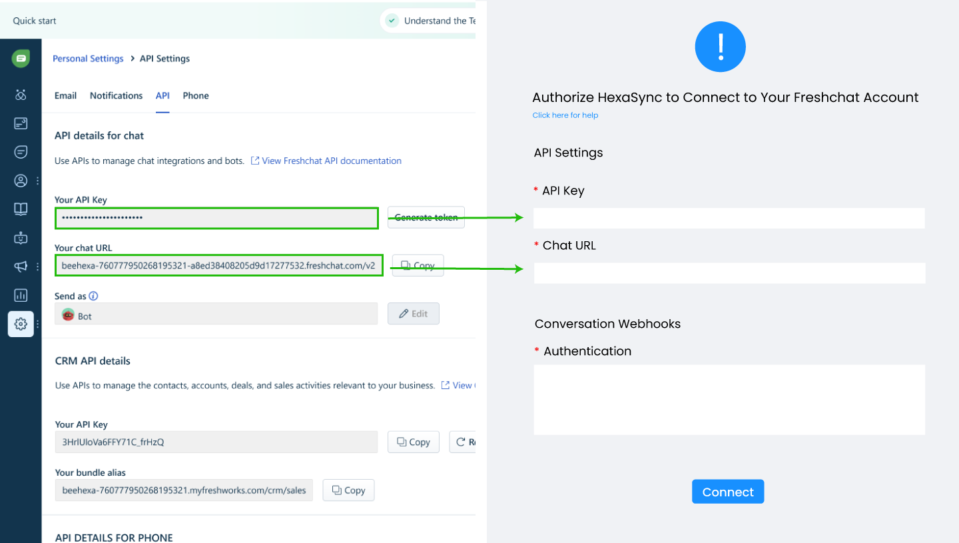Focus the Authentication text area
The width and height of the screenshot is (959, 543).
[x=729, y=400]
